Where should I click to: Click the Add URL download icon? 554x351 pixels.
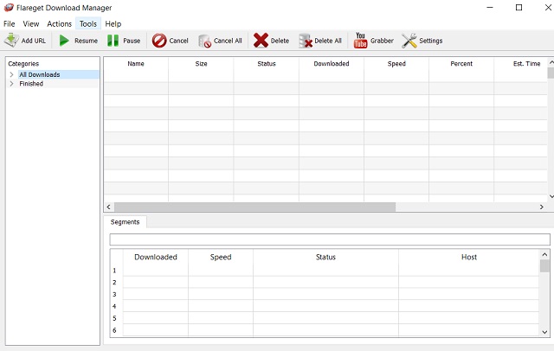11,41
